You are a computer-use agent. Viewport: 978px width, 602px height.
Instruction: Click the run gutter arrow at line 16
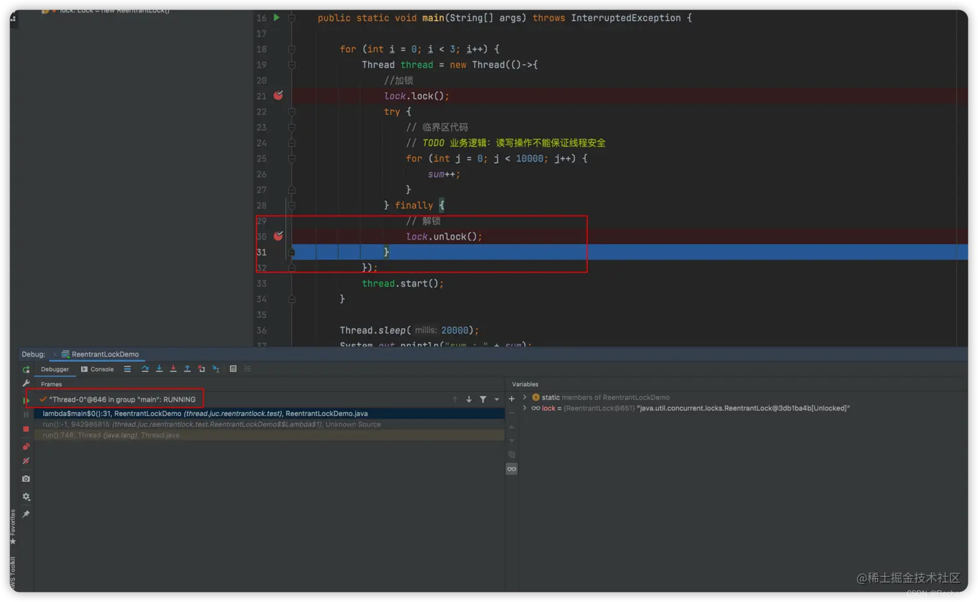pos(277,17)
